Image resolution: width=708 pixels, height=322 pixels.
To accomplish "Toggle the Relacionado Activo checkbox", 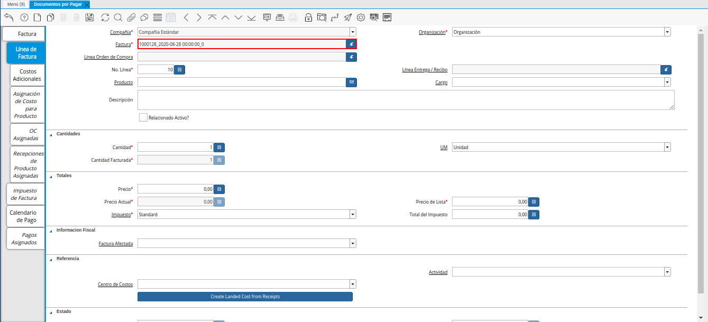I will (143, 117).
